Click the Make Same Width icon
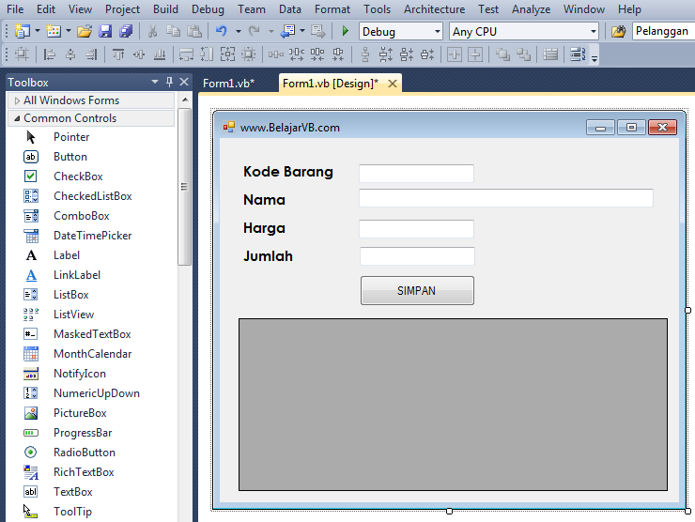This screenshot has height=522, width=695. click(x=186, y=54)
